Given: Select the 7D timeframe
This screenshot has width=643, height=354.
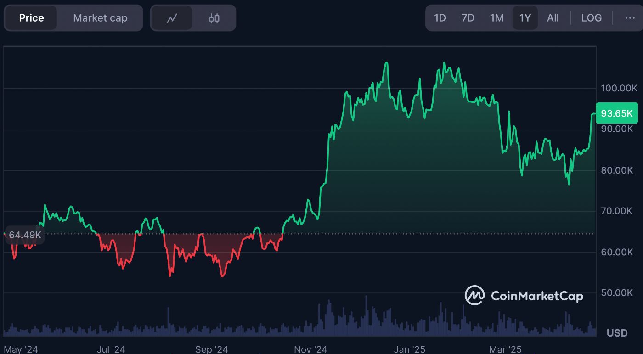Looking at the screenshot, I should (x=468, y=18).
